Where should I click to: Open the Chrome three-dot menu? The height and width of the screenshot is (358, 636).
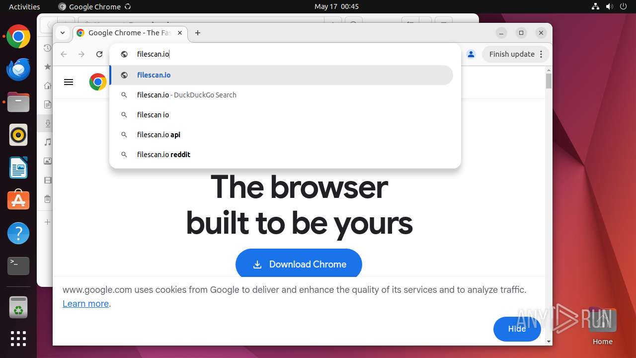pyautogui.click(x=541, y=54)
